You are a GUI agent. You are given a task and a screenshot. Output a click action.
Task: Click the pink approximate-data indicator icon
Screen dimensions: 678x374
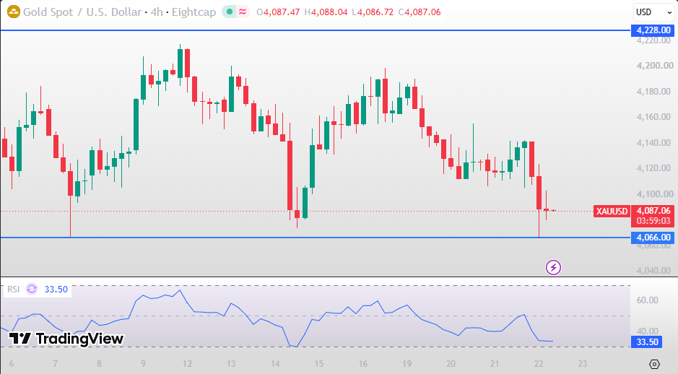(243, 12)
